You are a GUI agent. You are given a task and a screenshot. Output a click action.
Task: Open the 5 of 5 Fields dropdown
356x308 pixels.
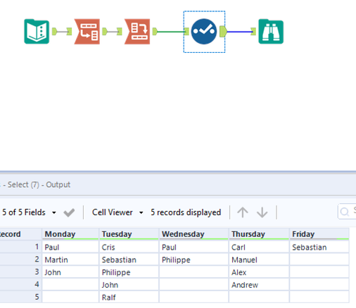tap(29, 212)
